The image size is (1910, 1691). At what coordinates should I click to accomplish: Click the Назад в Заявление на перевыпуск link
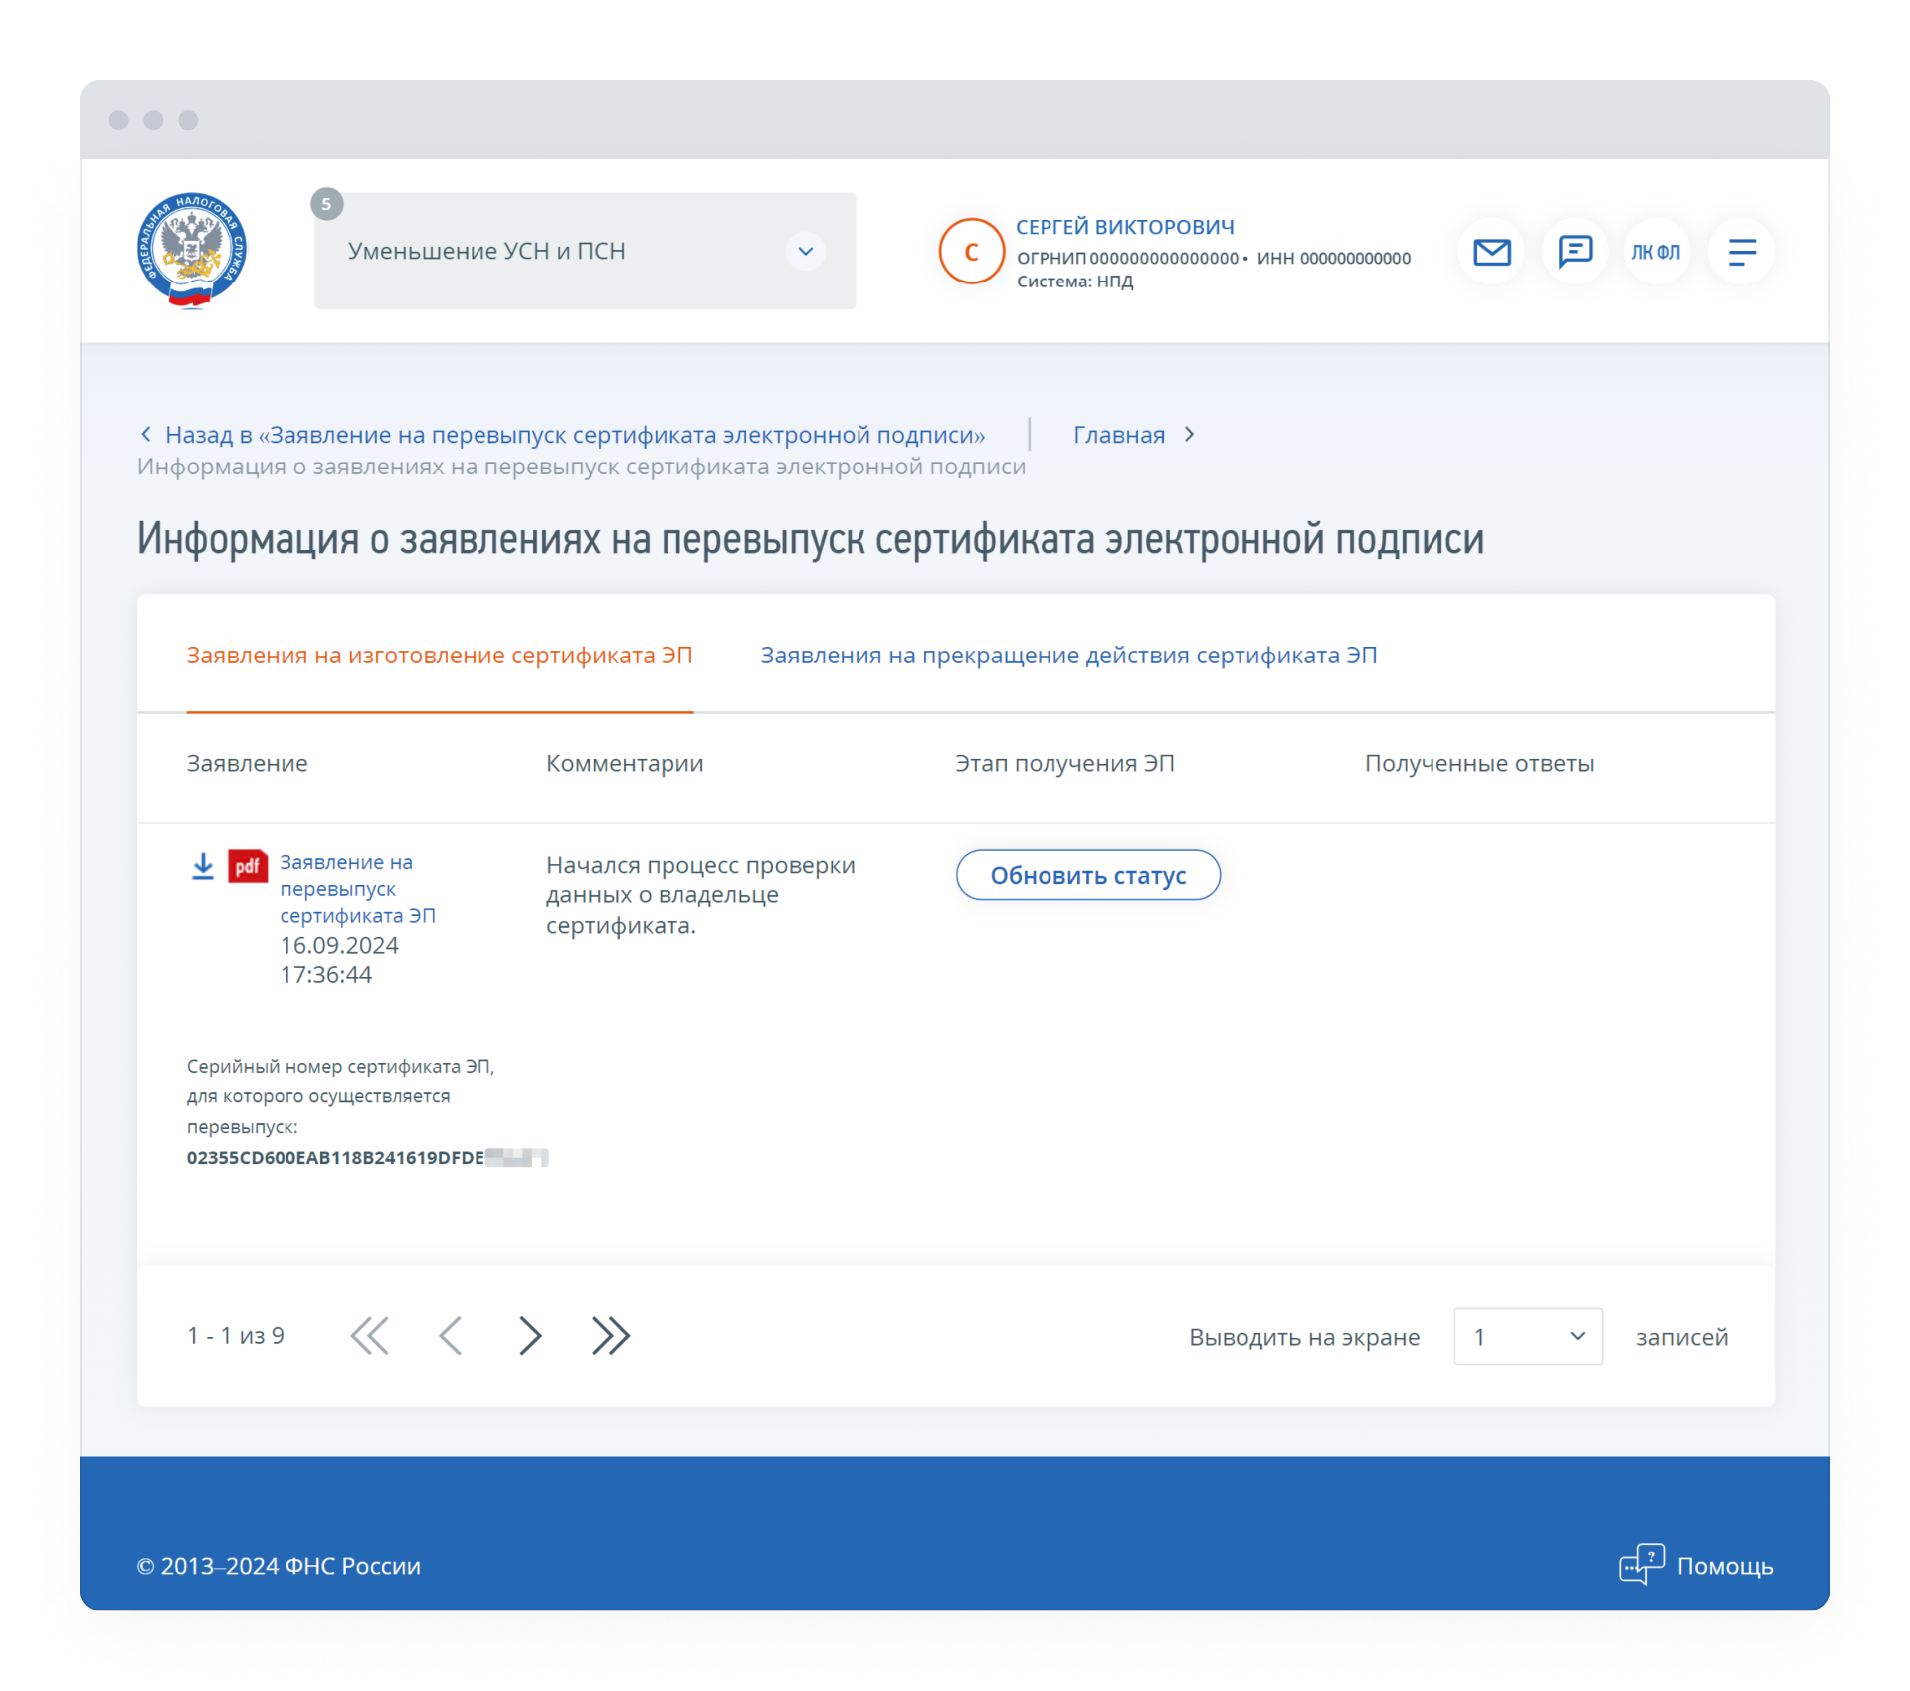click(x=574, y=435)
